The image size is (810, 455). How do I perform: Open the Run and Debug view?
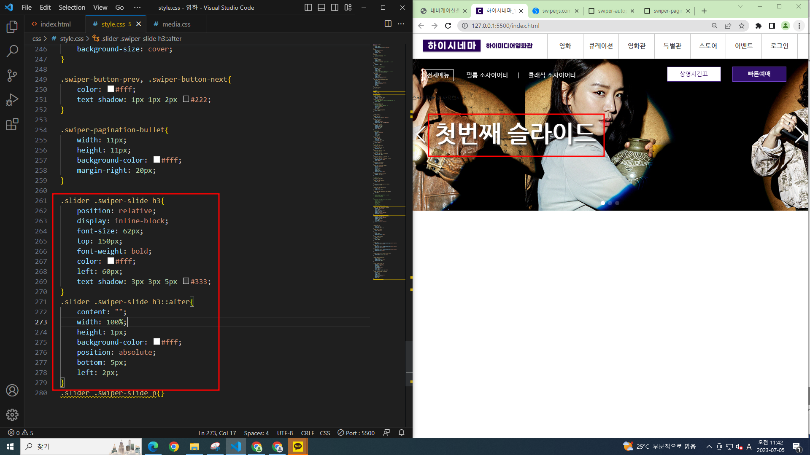pyautogui.click(x=12, y=100)
